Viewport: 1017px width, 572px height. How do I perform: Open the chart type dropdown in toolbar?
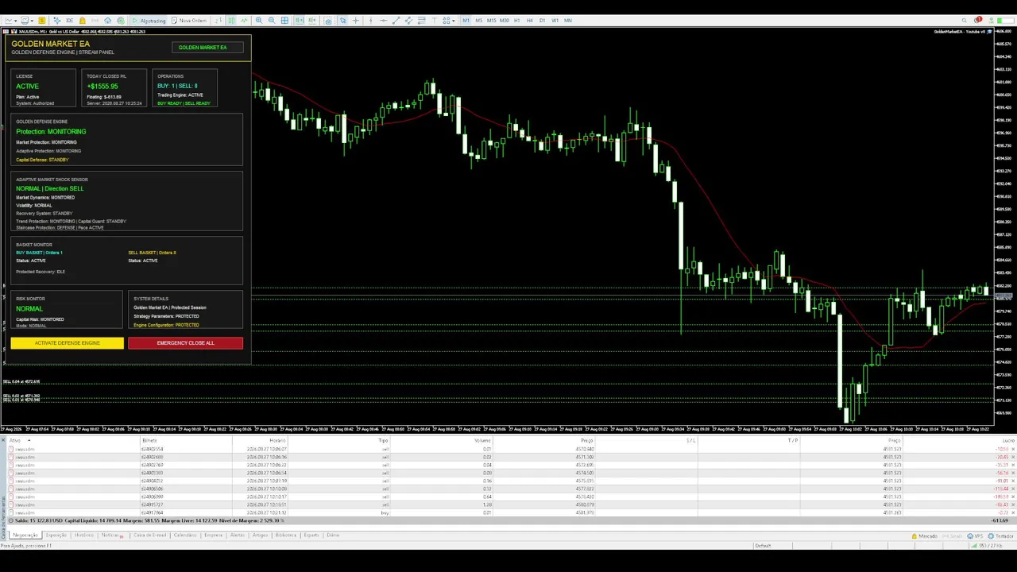(x=10, y=21)
